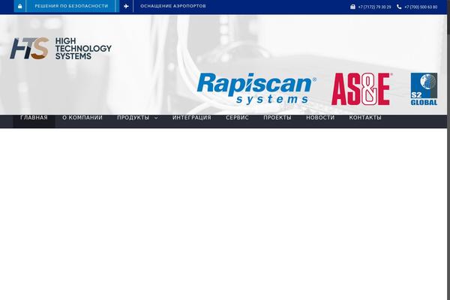Click the AS&E logo

tap(362, 89)
